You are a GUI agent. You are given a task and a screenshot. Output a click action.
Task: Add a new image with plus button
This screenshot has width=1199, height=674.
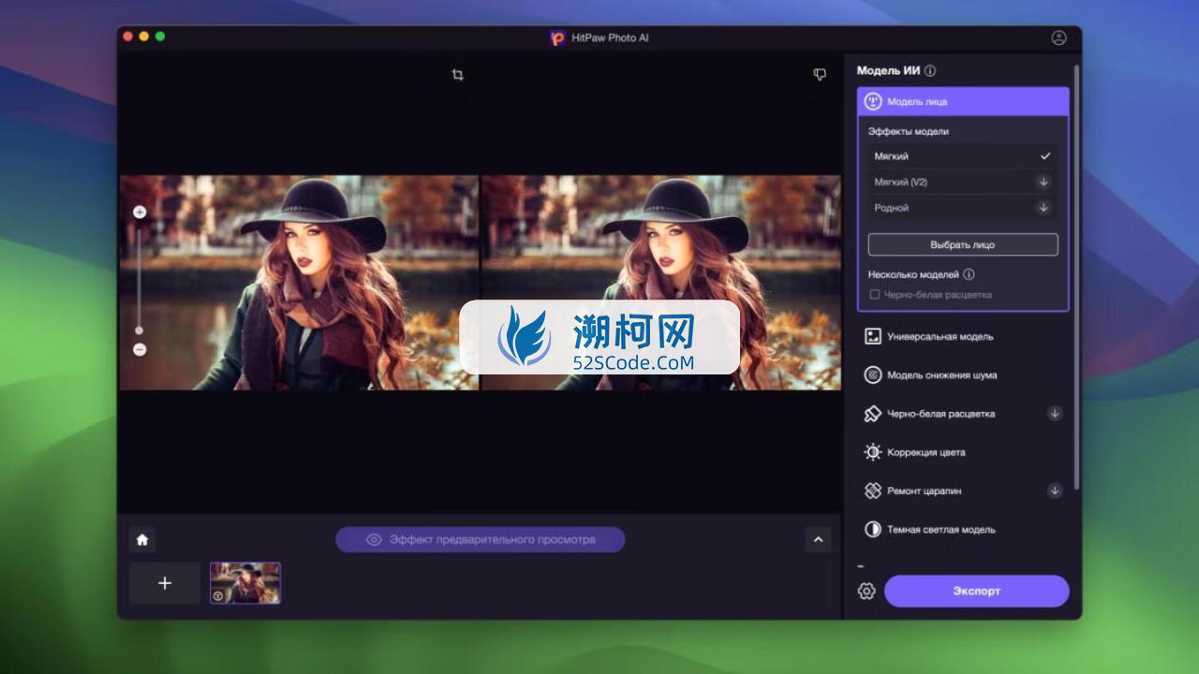click(165, 583)
